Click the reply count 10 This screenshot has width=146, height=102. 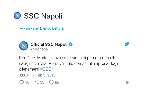[27, 82]
